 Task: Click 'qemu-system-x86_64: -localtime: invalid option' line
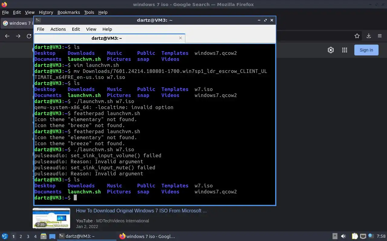[104, 107]
